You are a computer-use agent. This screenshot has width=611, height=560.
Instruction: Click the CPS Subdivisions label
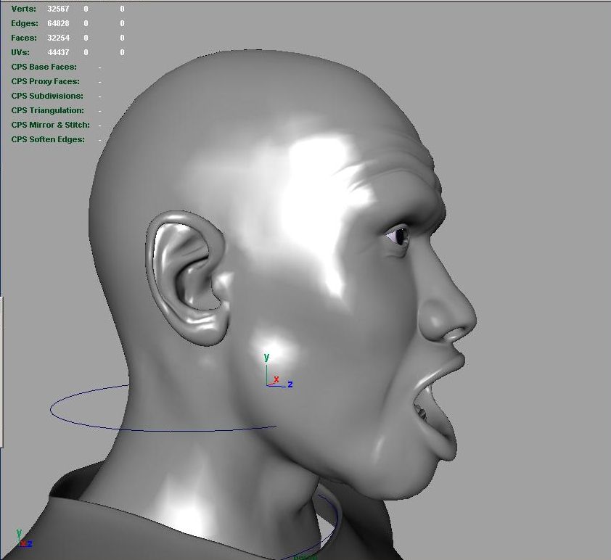[x=47, y=96]
